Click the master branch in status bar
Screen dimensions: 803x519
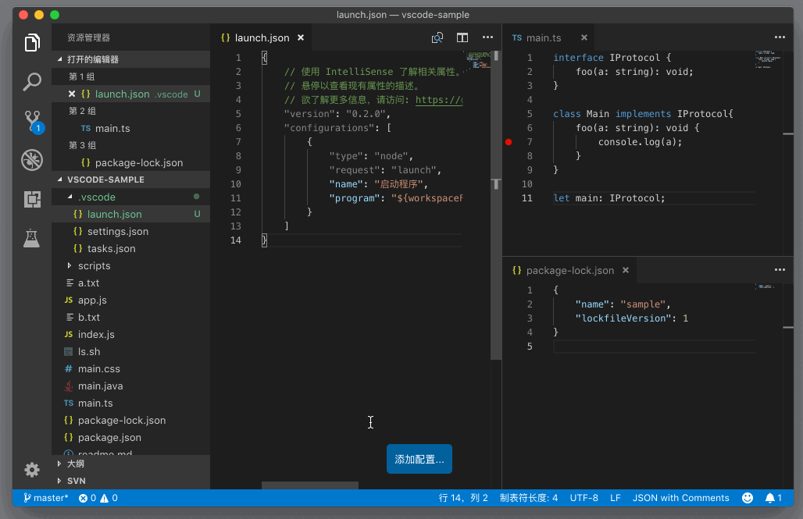46,498
